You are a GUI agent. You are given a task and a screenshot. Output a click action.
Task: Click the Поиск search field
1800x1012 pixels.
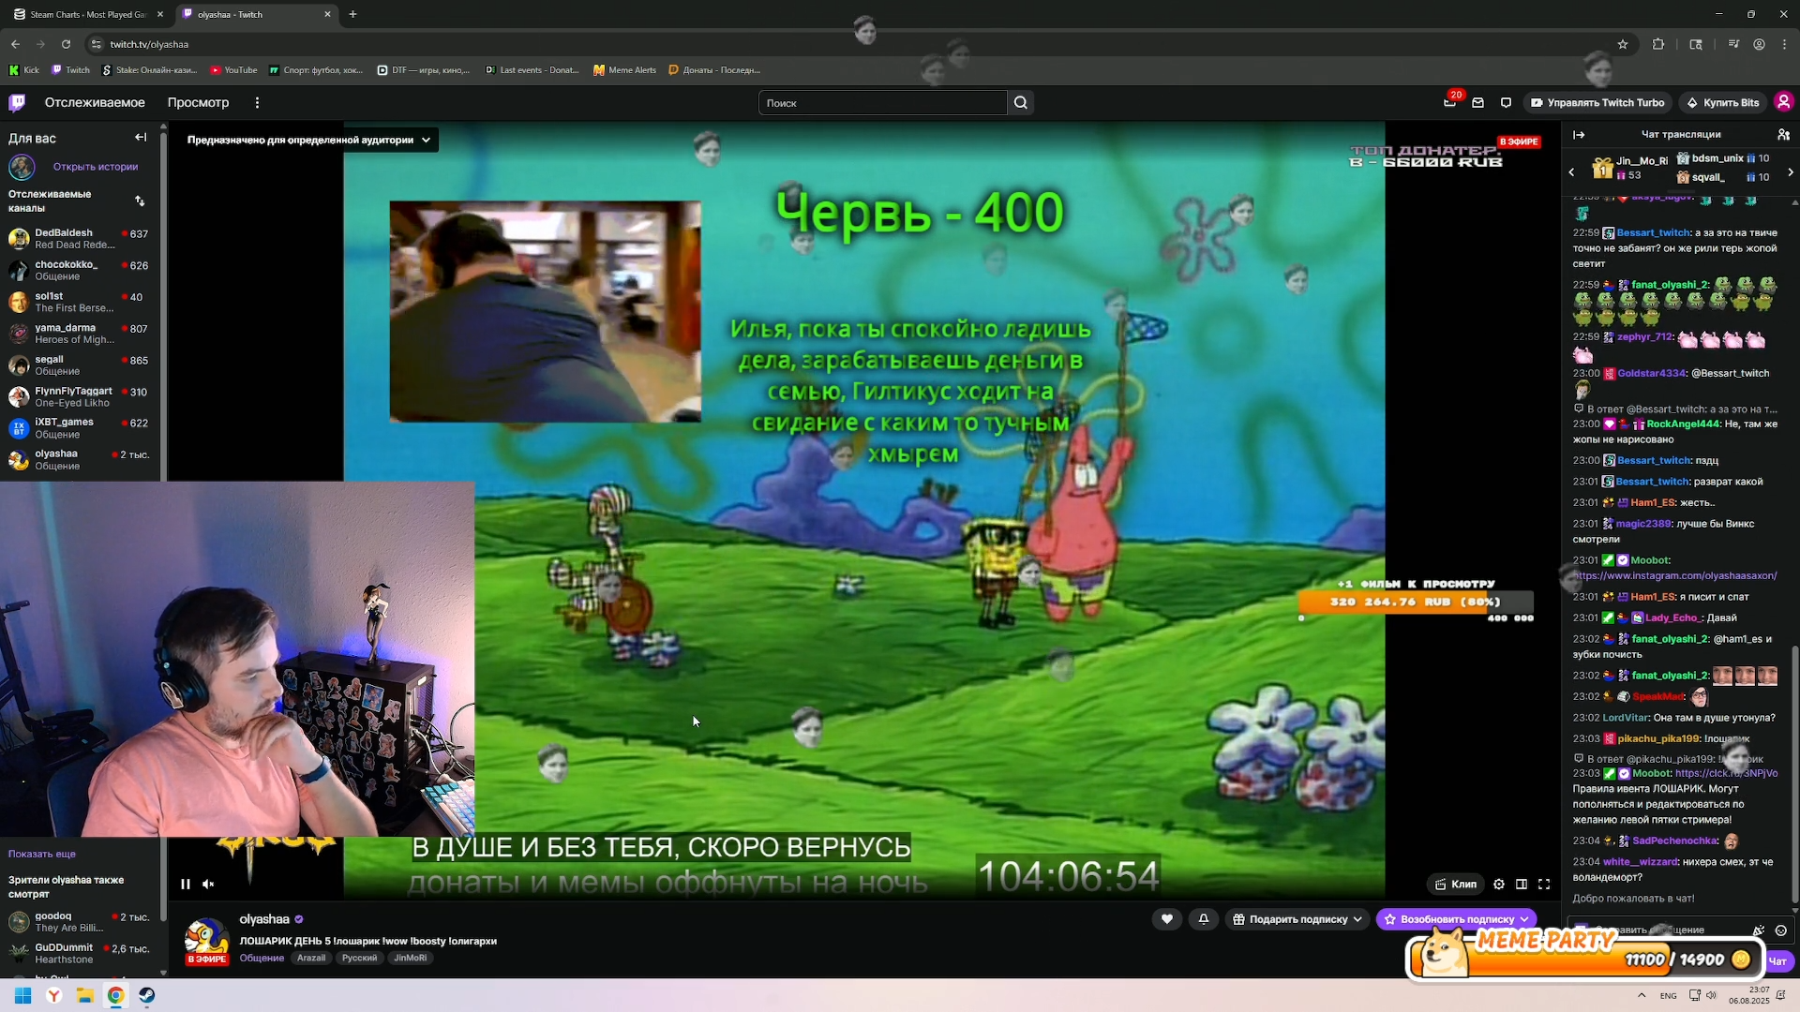[881, 103]
